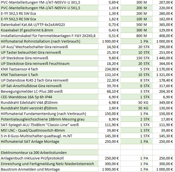Click 'Bewegungsmelder LC-Plus 280 weiß' cell
This screenshot has width=175, height=172.
click(x=49, y=91)
